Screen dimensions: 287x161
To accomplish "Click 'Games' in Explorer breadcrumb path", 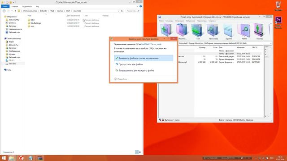I will [60, 11].
